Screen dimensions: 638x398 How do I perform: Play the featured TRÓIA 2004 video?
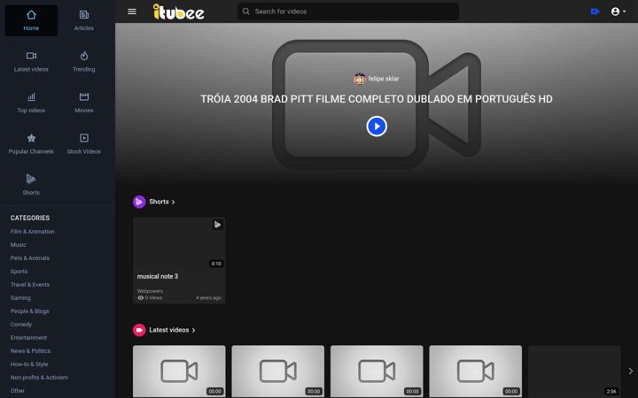377,126
